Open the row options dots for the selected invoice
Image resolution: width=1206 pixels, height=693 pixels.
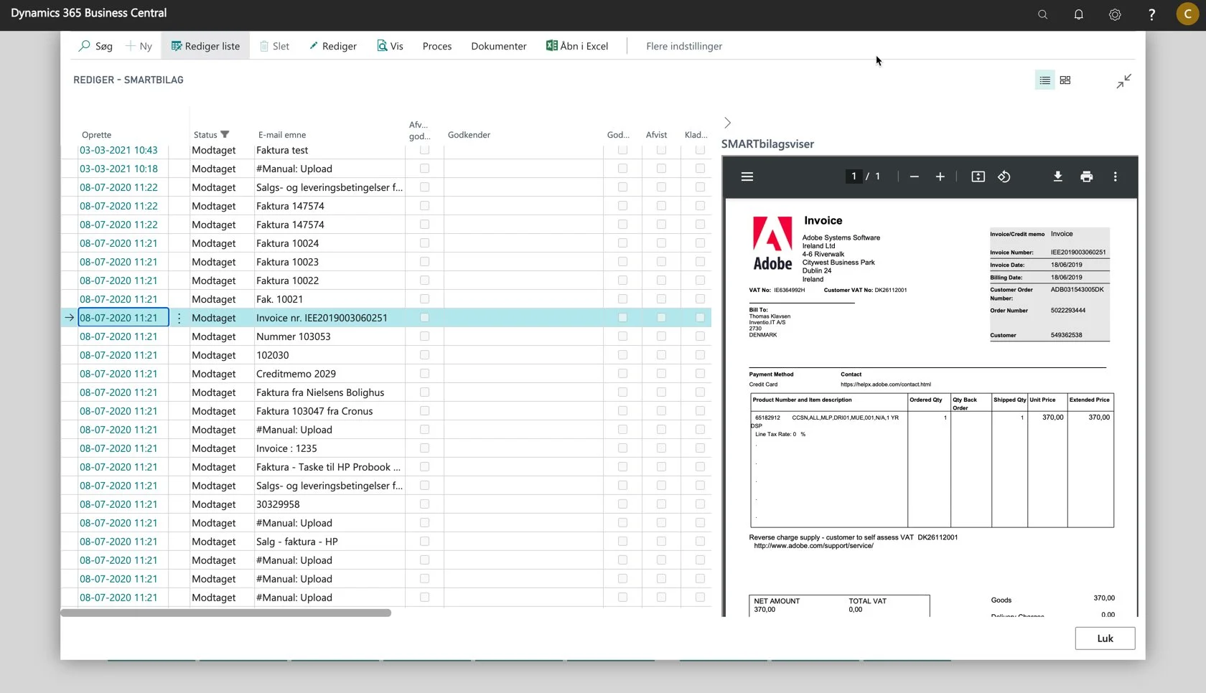tap(179, 318)
